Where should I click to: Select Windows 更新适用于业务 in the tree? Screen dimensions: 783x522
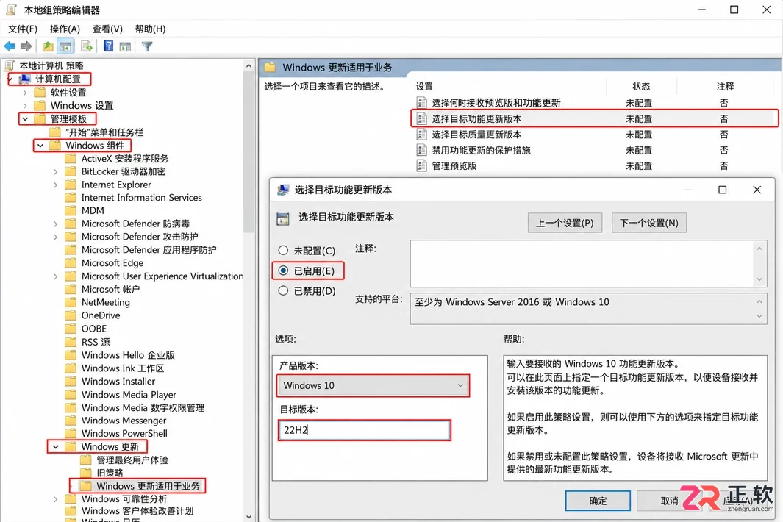click(x=148, y=486)
